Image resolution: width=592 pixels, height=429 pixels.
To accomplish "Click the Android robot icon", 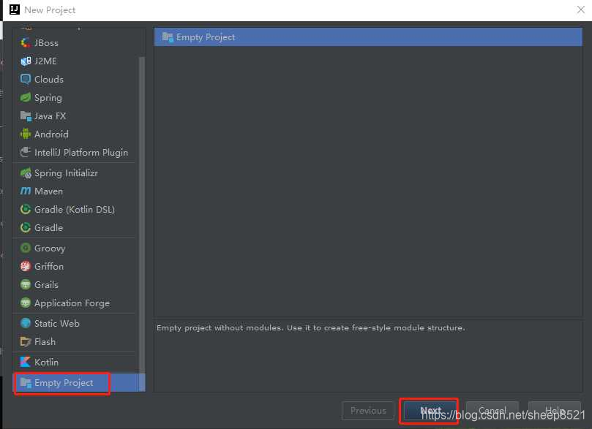I will (26, 134).
